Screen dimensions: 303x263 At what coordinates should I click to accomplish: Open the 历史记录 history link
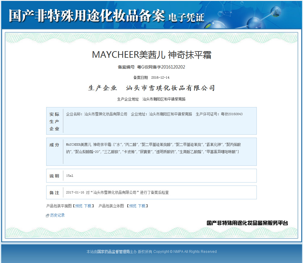click(57, 215)
